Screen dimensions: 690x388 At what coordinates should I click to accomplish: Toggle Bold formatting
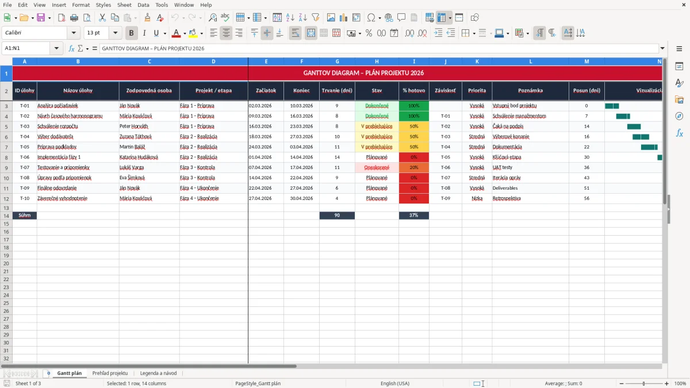point(132,33)
